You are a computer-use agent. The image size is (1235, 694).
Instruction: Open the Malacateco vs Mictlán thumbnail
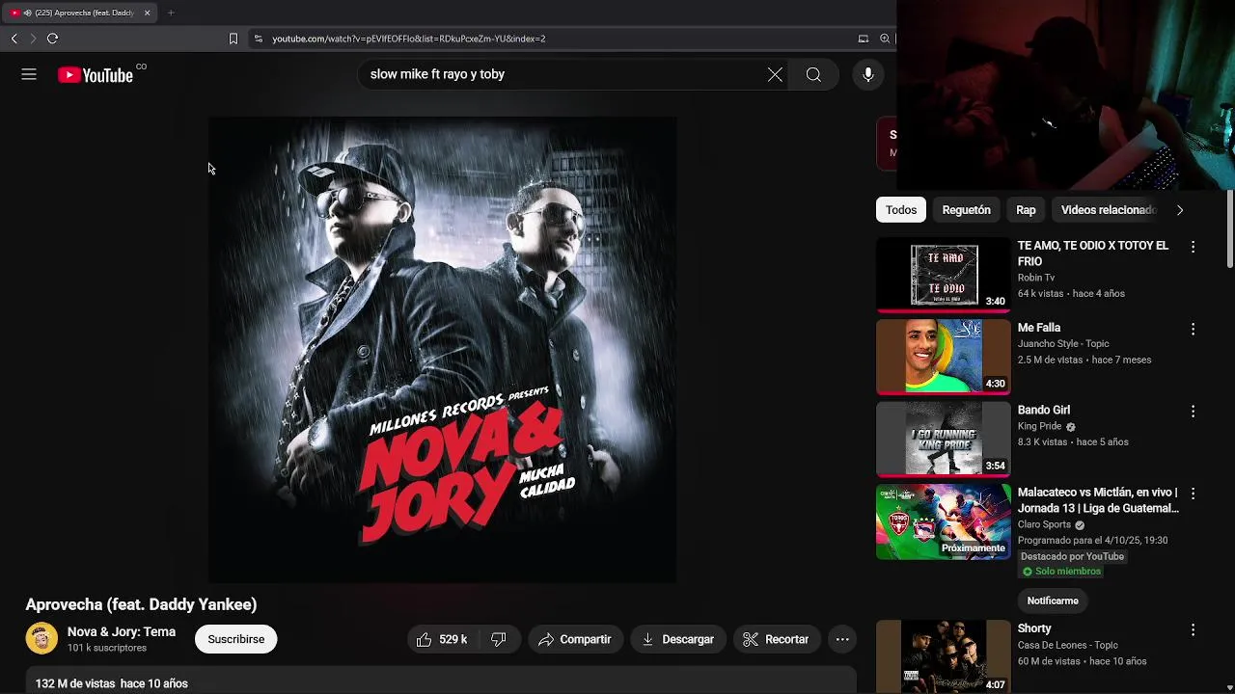tap(943, 521)
